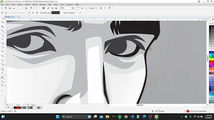Open the Bitmaps menu

pyautogui.click(x=42, y=4)
